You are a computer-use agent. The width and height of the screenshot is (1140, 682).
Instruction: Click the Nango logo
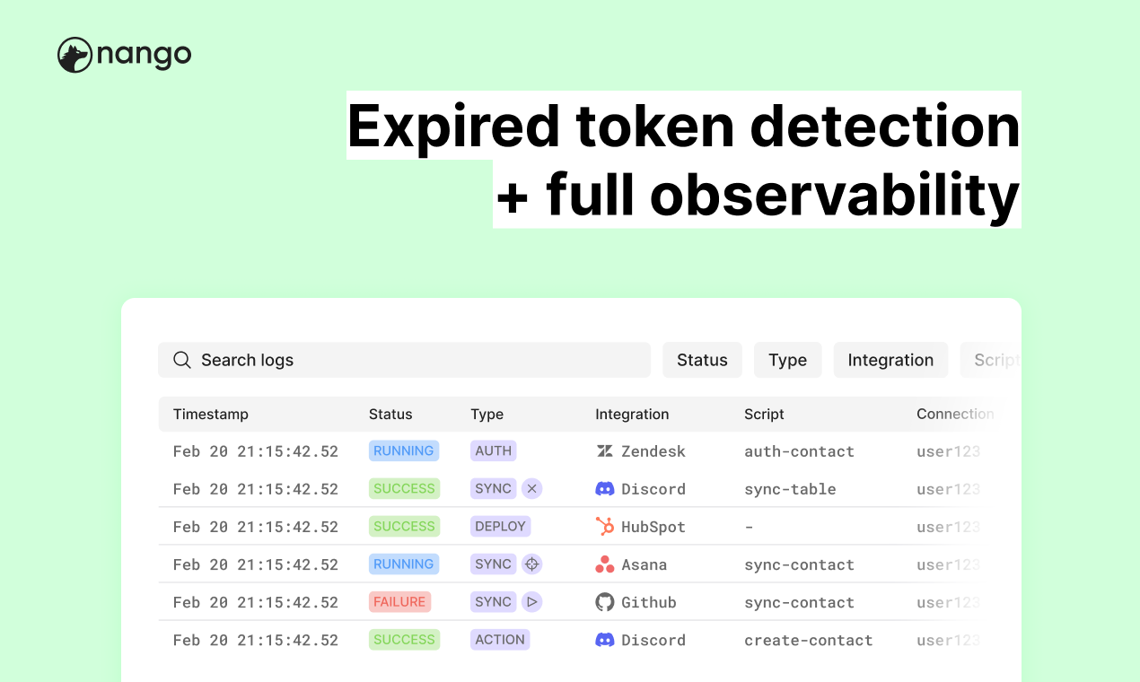click(124, 56)
